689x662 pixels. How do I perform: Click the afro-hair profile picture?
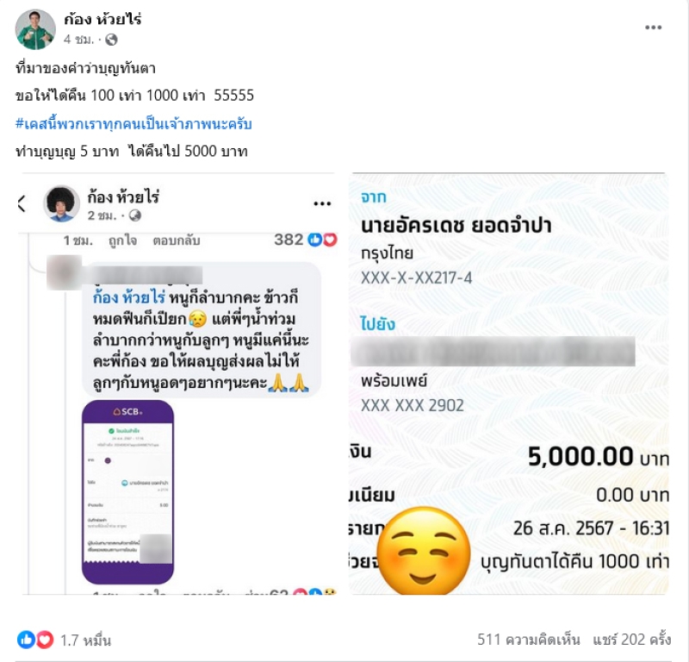[x=61, y=203]
